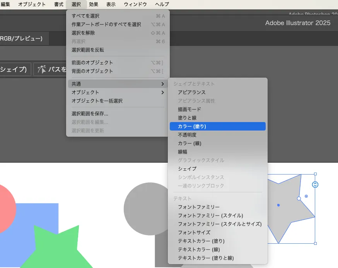This screenshot has height=268, width=338.
Task: Expand the 共通 submenu arrow
Action: pos(162,84)
